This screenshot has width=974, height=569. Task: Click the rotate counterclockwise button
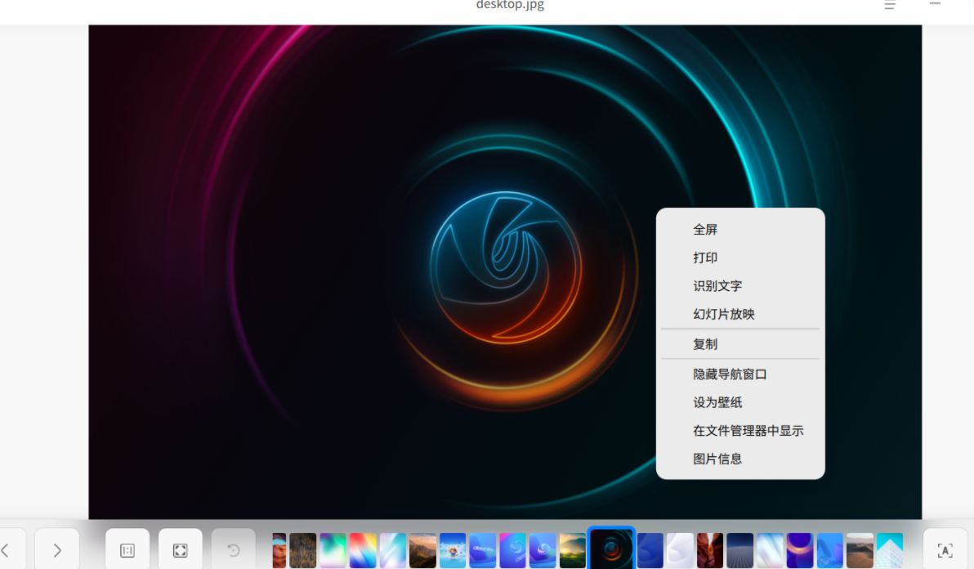point(234,549)
